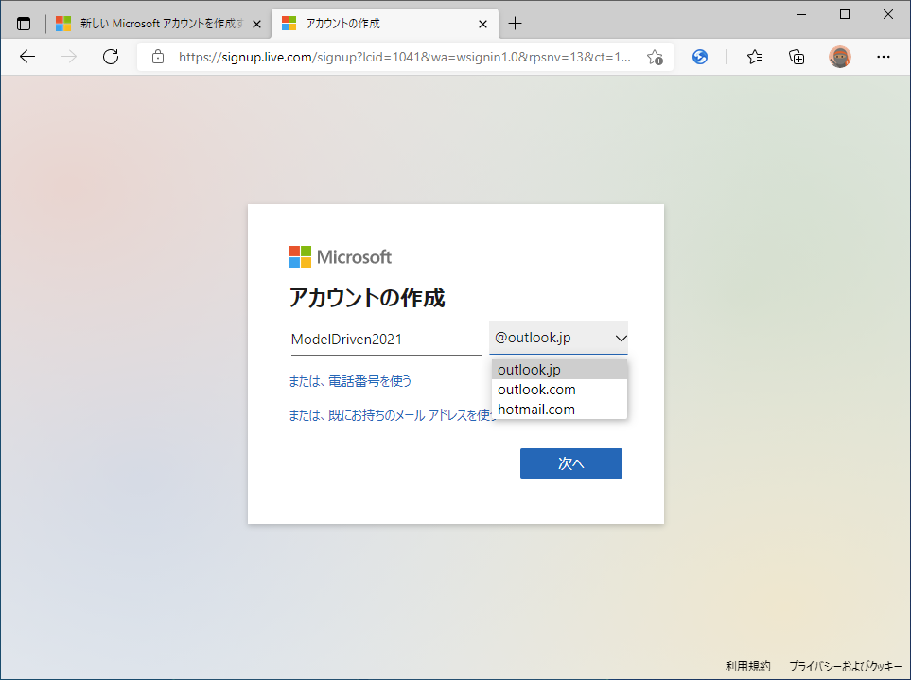The image size is (911, 680).
Task: Click または、電話番号を使う link
Action: (350, 381)
